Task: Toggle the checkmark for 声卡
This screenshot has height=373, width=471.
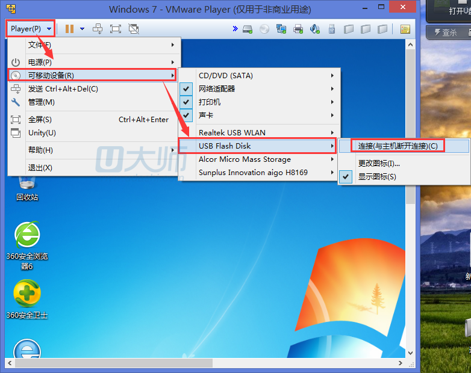Action: [x=186, y=116]
